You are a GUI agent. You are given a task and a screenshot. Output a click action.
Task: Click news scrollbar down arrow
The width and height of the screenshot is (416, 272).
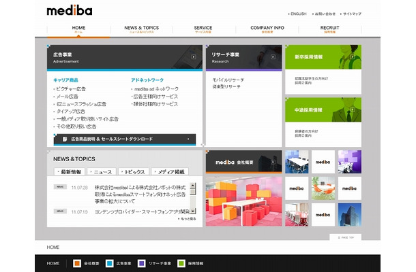[193, 211]
